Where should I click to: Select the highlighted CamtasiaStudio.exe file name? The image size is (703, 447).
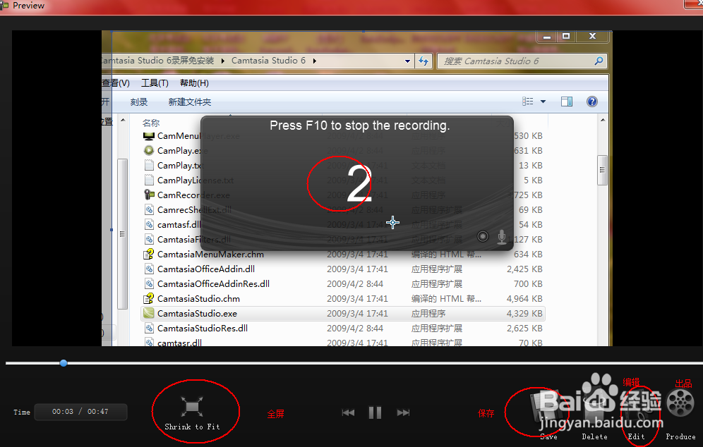[x=197, y=314]
